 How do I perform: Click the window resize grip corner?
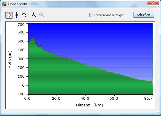[157, 111]
